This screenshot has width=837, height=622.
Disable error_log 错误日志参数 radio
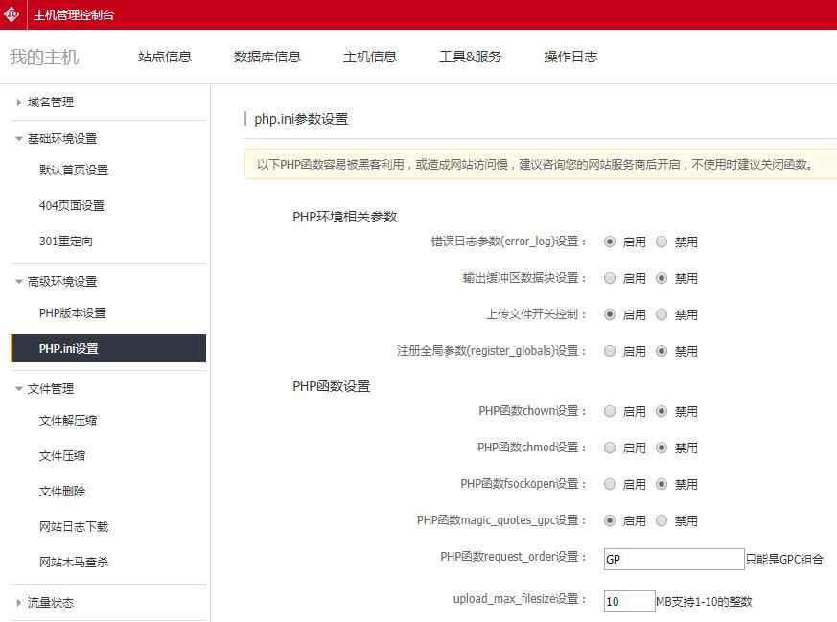[662, 242]
